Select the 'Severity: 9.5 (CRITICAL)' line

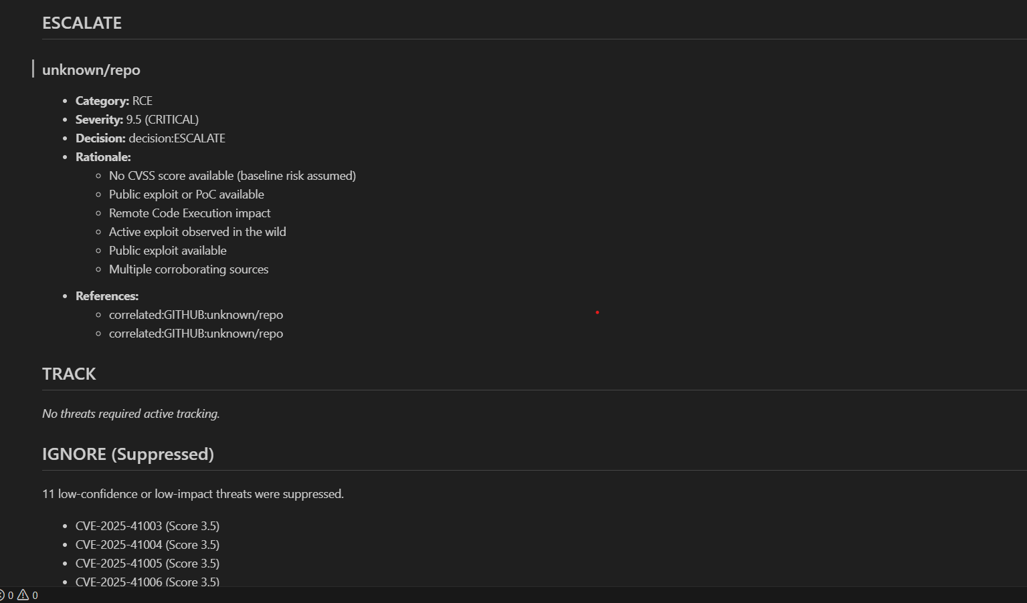[137, 120]
